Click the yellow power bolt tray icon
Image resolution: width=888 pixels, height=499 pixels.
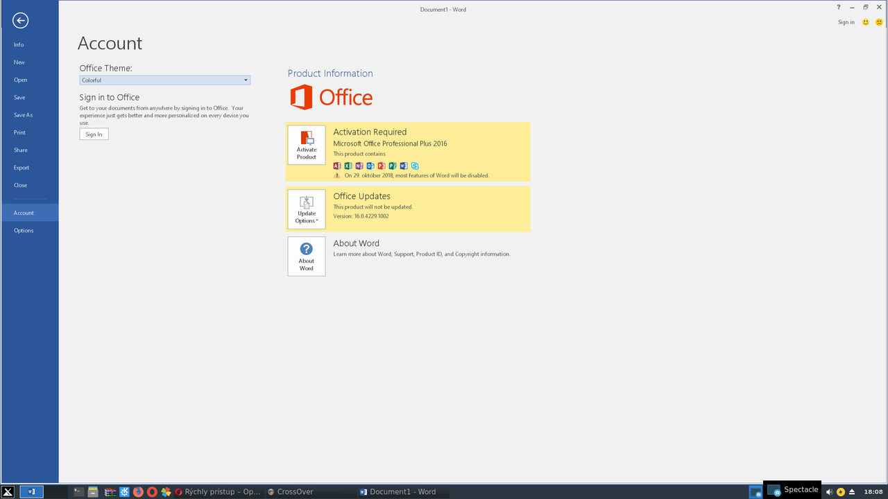(841, 492)
